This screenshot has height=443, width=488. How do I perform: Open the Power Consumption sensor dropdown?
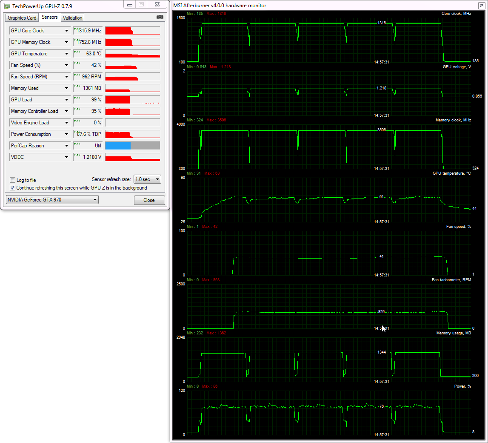[66, 134]
